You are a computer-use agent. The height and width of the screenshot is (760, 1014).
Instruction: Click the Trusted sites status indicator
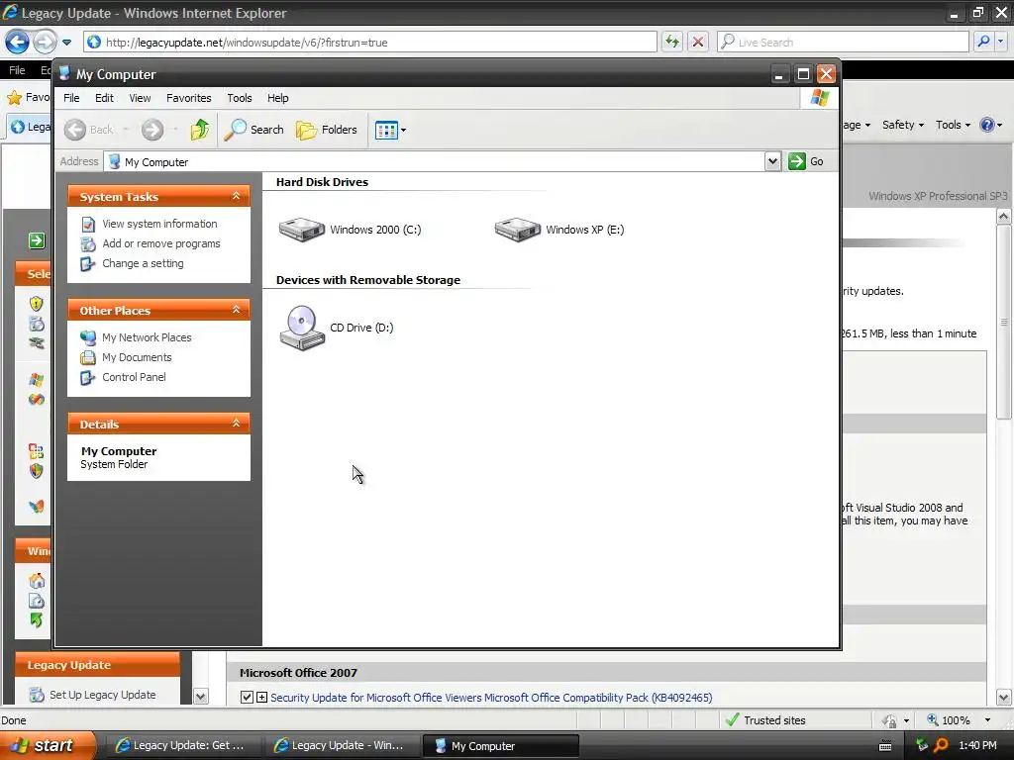pyautogui.click(x=766, y=720)
